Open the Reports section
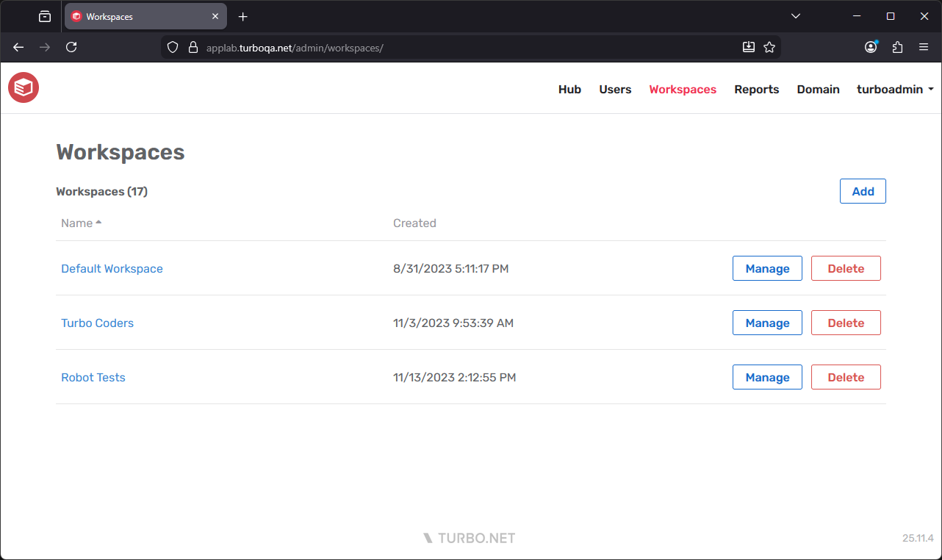The width and height of the screenshot is (942, 560). pos(756,89)
